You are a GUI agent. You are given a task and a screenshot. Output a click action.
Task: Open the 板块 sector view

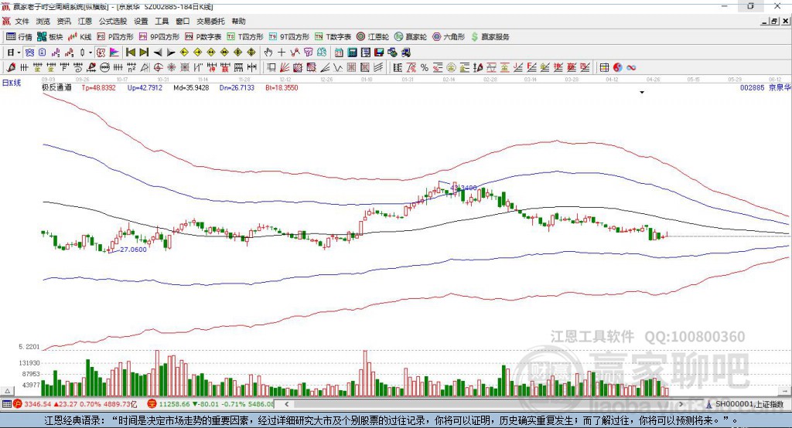pyautogui.click(x=50, y=37)
